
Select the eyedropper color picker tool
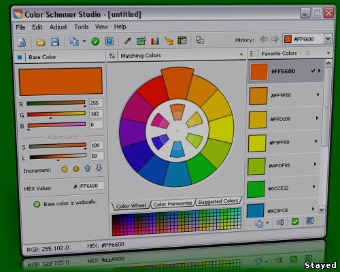[x=128, y=41]
